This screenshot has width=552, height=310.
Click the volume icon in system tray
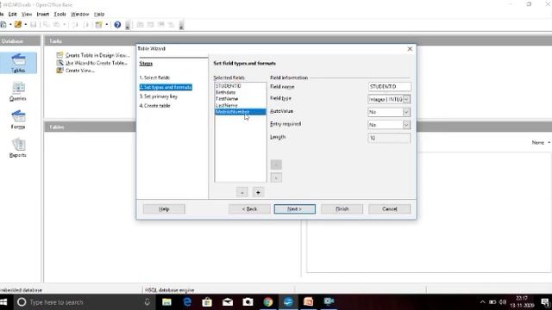pos(503,302)
